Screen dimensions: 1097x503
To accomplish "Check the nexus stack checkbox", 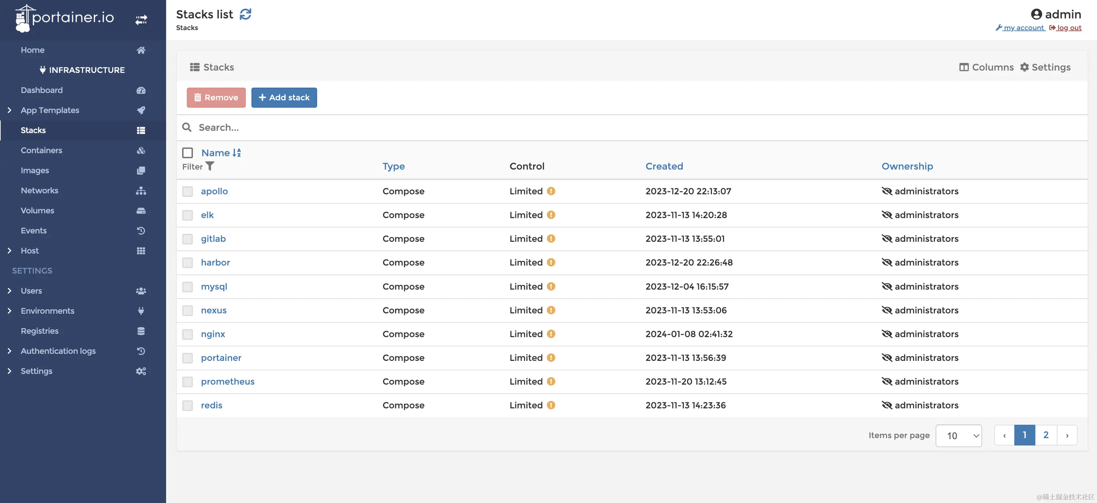I will 188,311.
